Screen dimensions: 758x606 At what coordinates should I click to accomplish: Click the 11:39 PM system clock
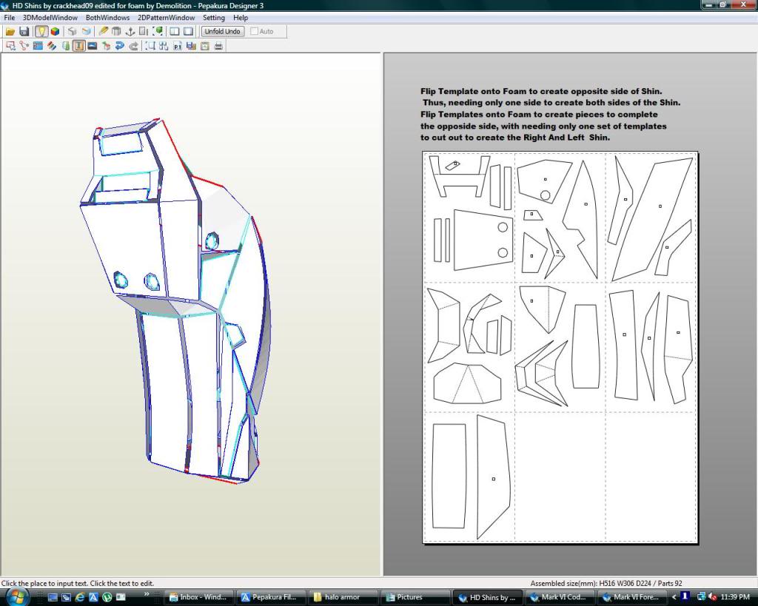(735, 597)
